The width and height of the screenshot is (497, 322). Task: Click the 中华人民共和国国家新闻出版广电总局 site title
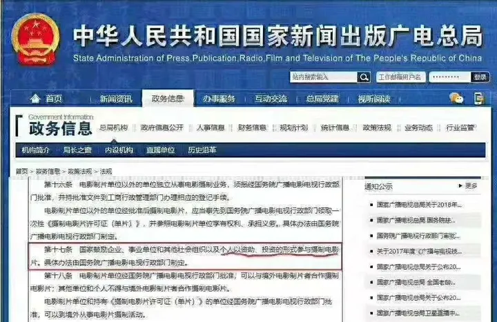click(x=277, y=35)
